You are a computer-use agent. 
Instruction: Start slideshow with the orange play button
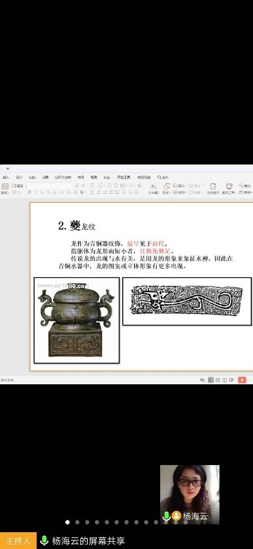tap(242, 380)
